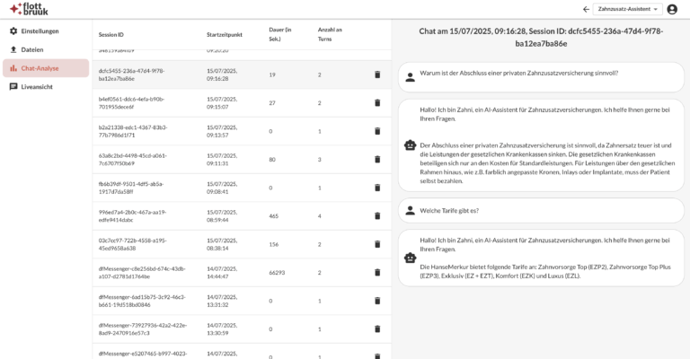Expand the Zahnzusatz-Assistent dropdown
Viewport: 690px width, 359px height.
coord(627,9)
